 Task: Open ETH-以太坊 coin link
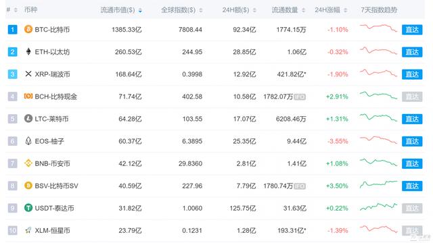(52, 52)
